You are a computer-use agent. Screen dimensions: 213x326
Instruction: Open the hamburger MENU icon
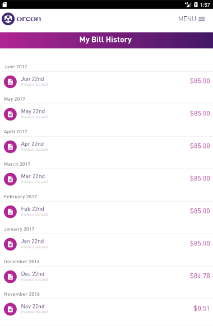pyautogui.click(x=202, y=19)
